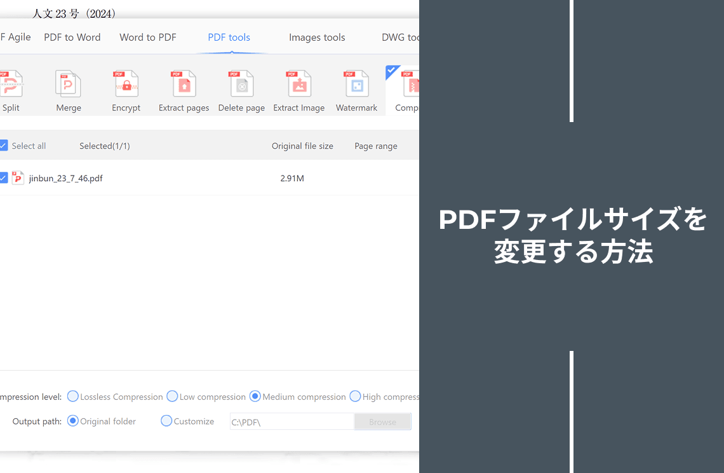Open the Word to PDF tab
The height and width of the screenshot is (473, 724).
pos(147,38)
